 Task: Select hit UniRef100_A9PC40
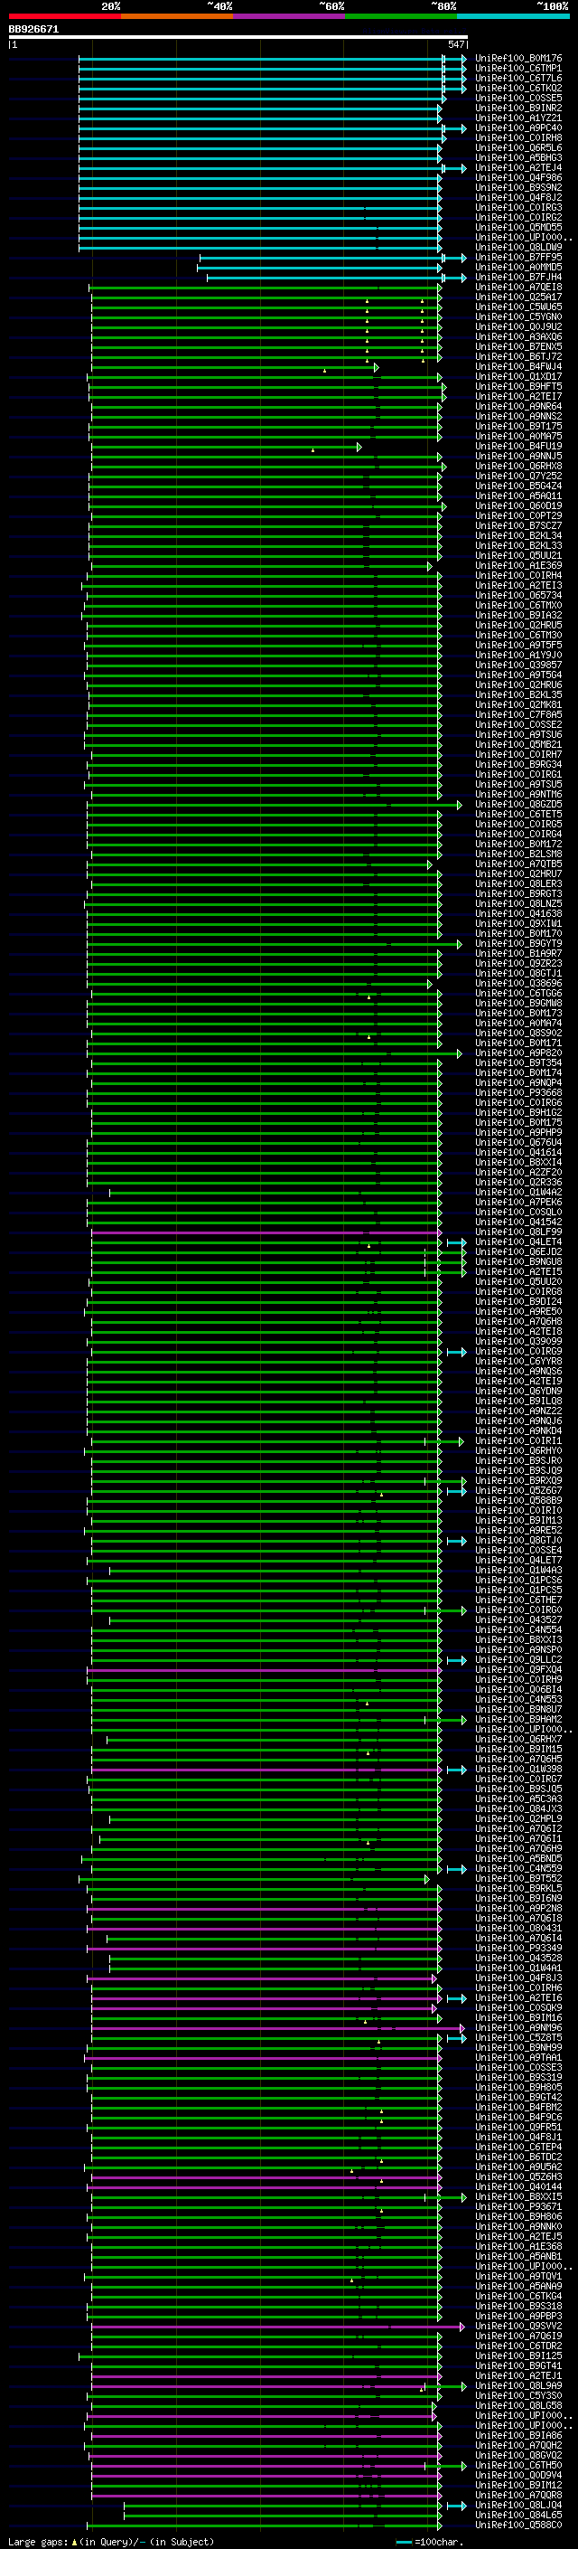point(517,127)
